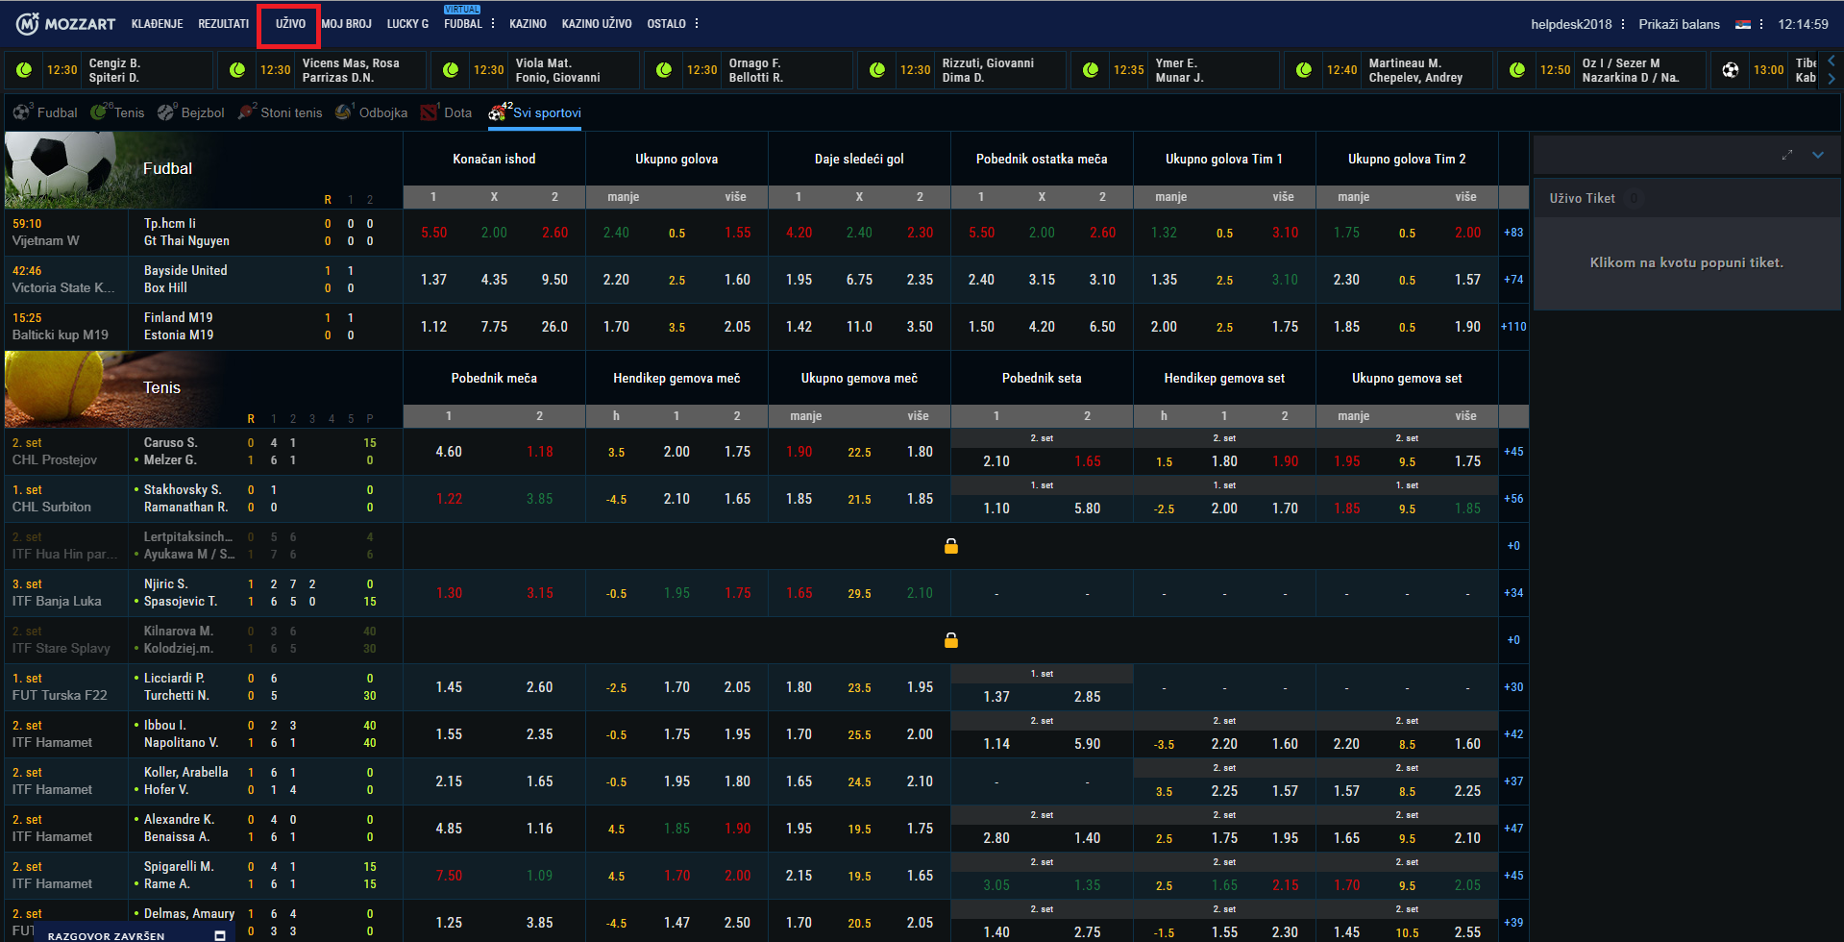Open the helpdesk2018 account menu dots
This screenshot has height=942, width=1844.
[x=1623, y=24]
